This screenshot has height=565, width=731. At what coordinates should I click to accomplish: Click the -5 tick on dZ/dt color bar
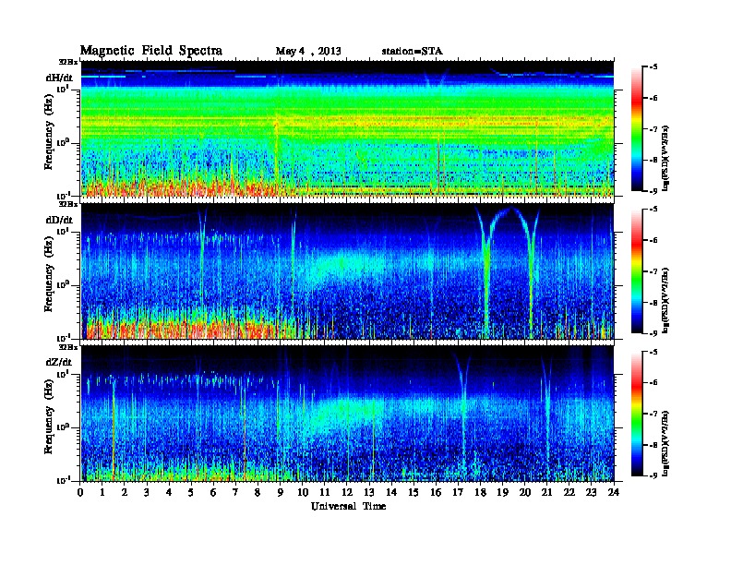(x=654, y=352)
